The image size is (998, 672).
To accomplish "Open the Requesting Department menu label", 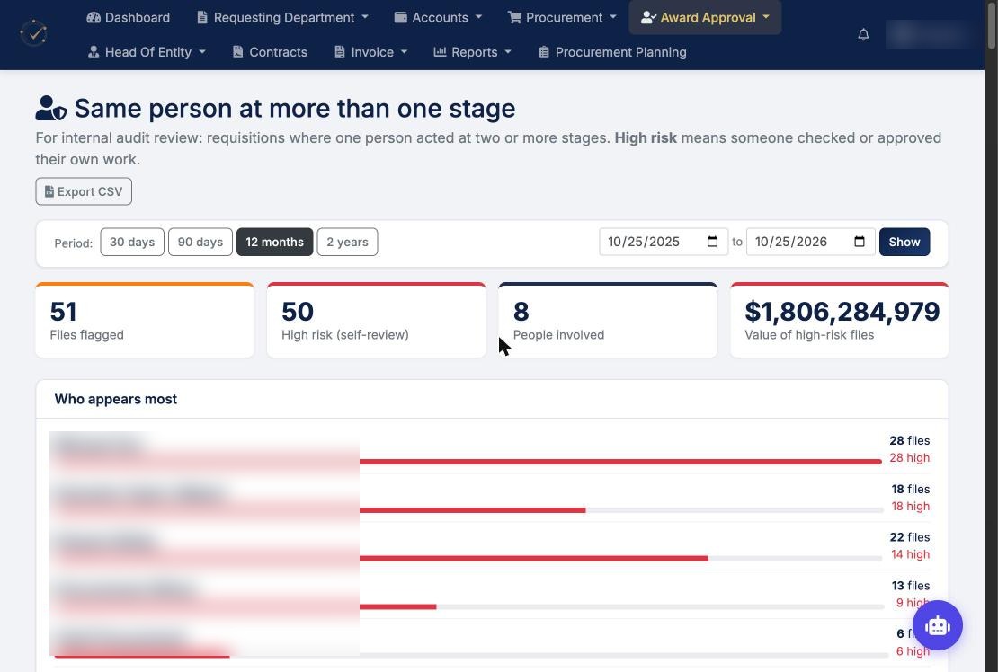I will click(x=284, y=17).
